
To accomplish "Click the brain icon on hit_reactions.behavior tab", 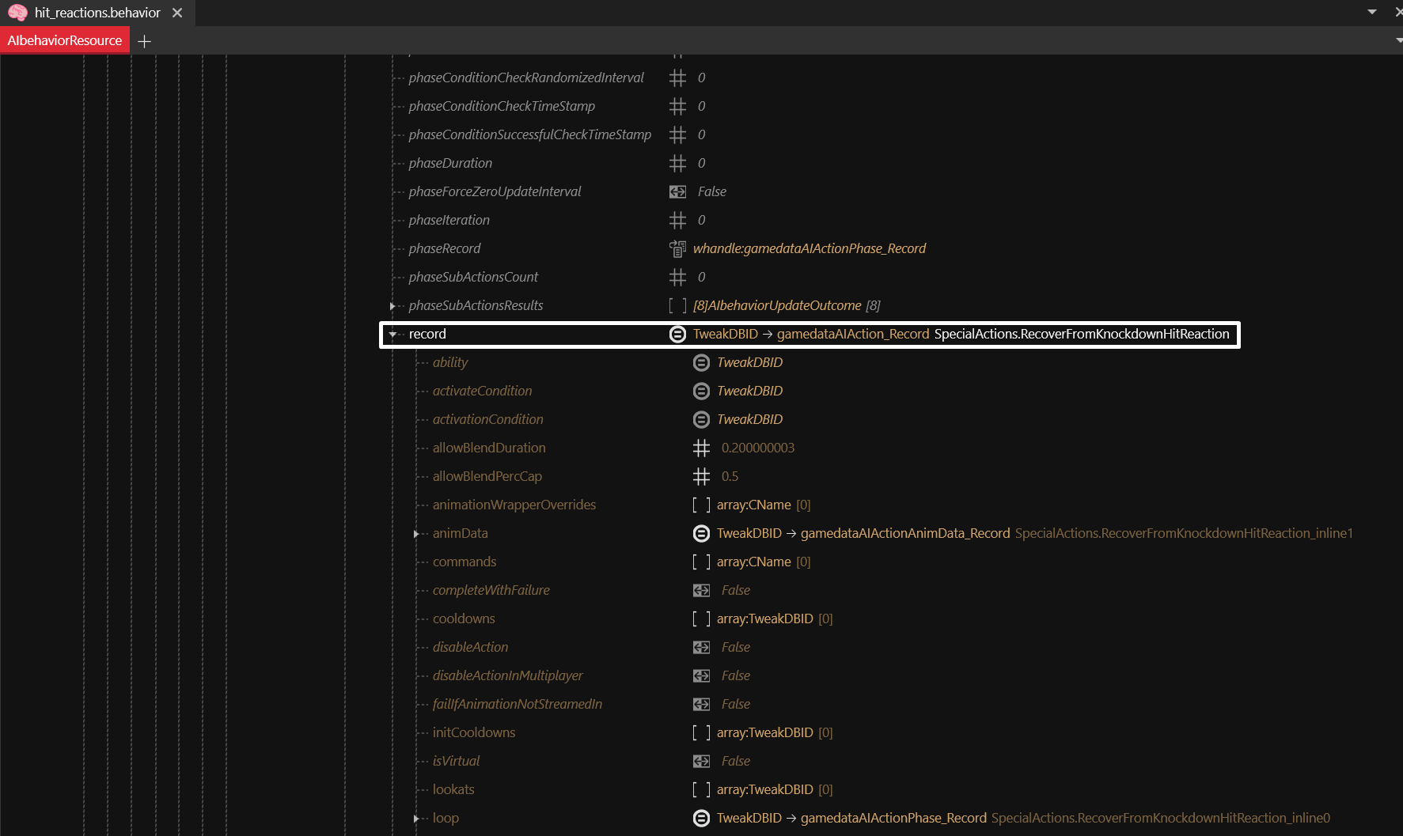I will point(17,13).
